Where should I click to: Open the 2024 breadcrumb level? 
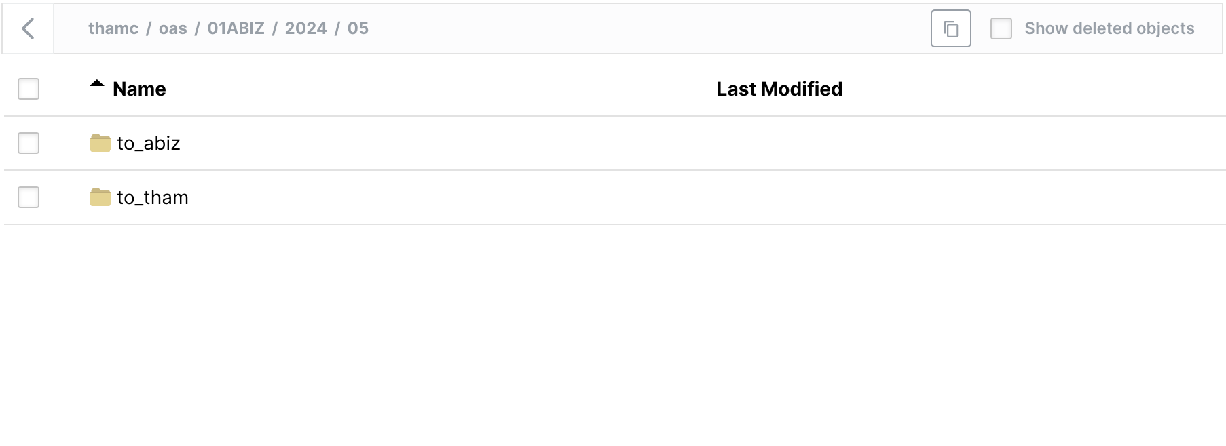(x=305, y=28)
